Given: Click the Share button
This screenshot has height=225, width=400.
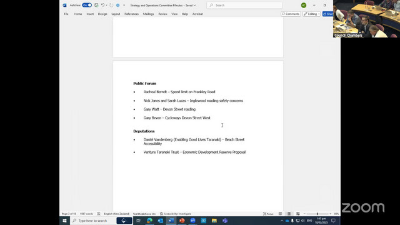Looking at the screenshot, I should 327,14.
